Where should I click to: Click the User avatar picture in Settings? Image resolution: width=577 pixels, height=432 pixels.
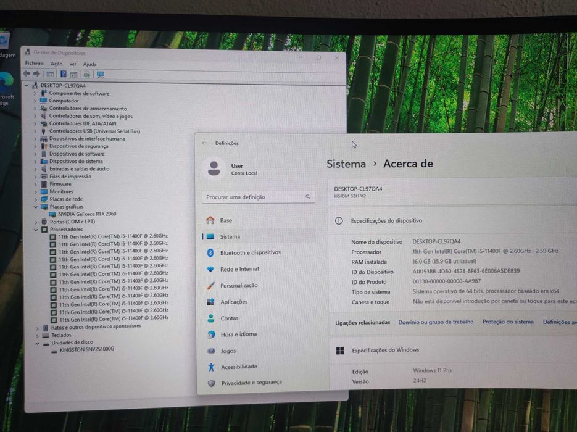[214, 168]
